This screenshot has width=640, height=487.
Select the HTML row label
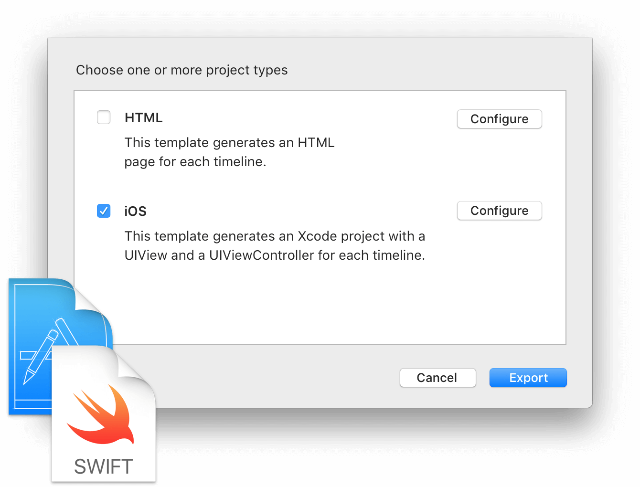tap(144, 117)
